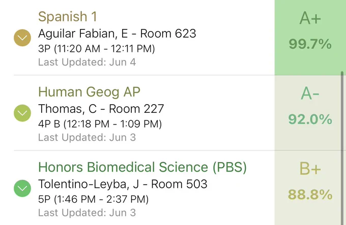Click teacher Aguilar Fabian, E - Room 623
Screen dimensions: 346x225
pos(117,34)
